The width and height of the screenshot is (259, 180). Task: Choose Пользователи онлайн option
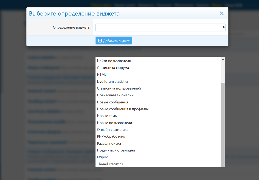pyautogui.click(x=115, y=95)
